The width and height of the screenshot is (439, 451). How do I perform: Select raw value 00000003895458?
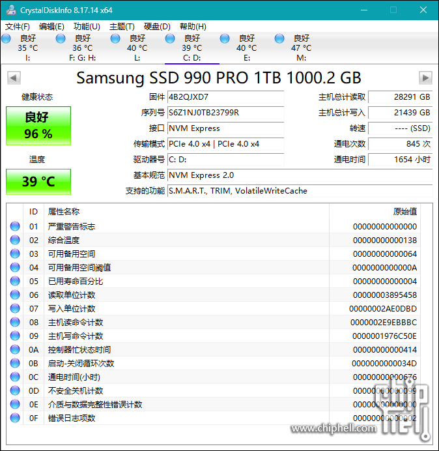pyautogui.click(x=385, y=295)
